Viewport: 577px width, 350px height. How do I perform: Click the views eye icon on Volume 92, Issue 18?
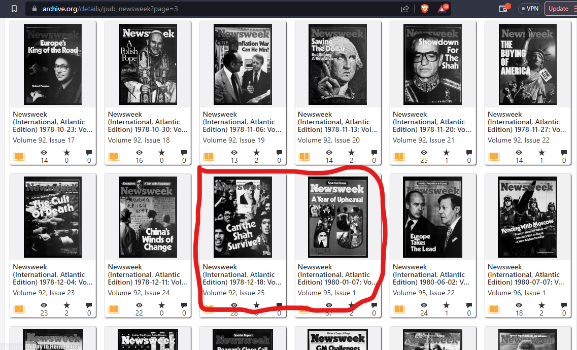(139, 152)
